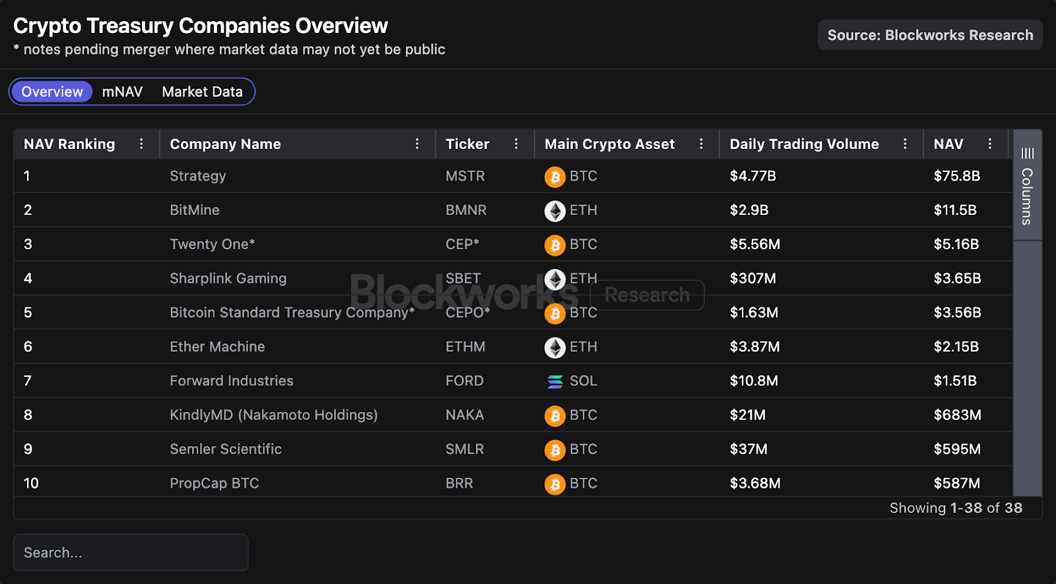Click the Showing 1-38 of 38 count

point(956,508)
